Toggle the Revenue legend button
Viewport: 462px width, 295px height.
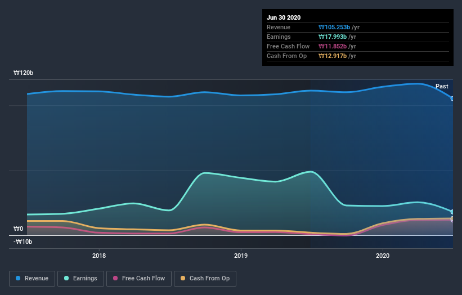[32, 279]
